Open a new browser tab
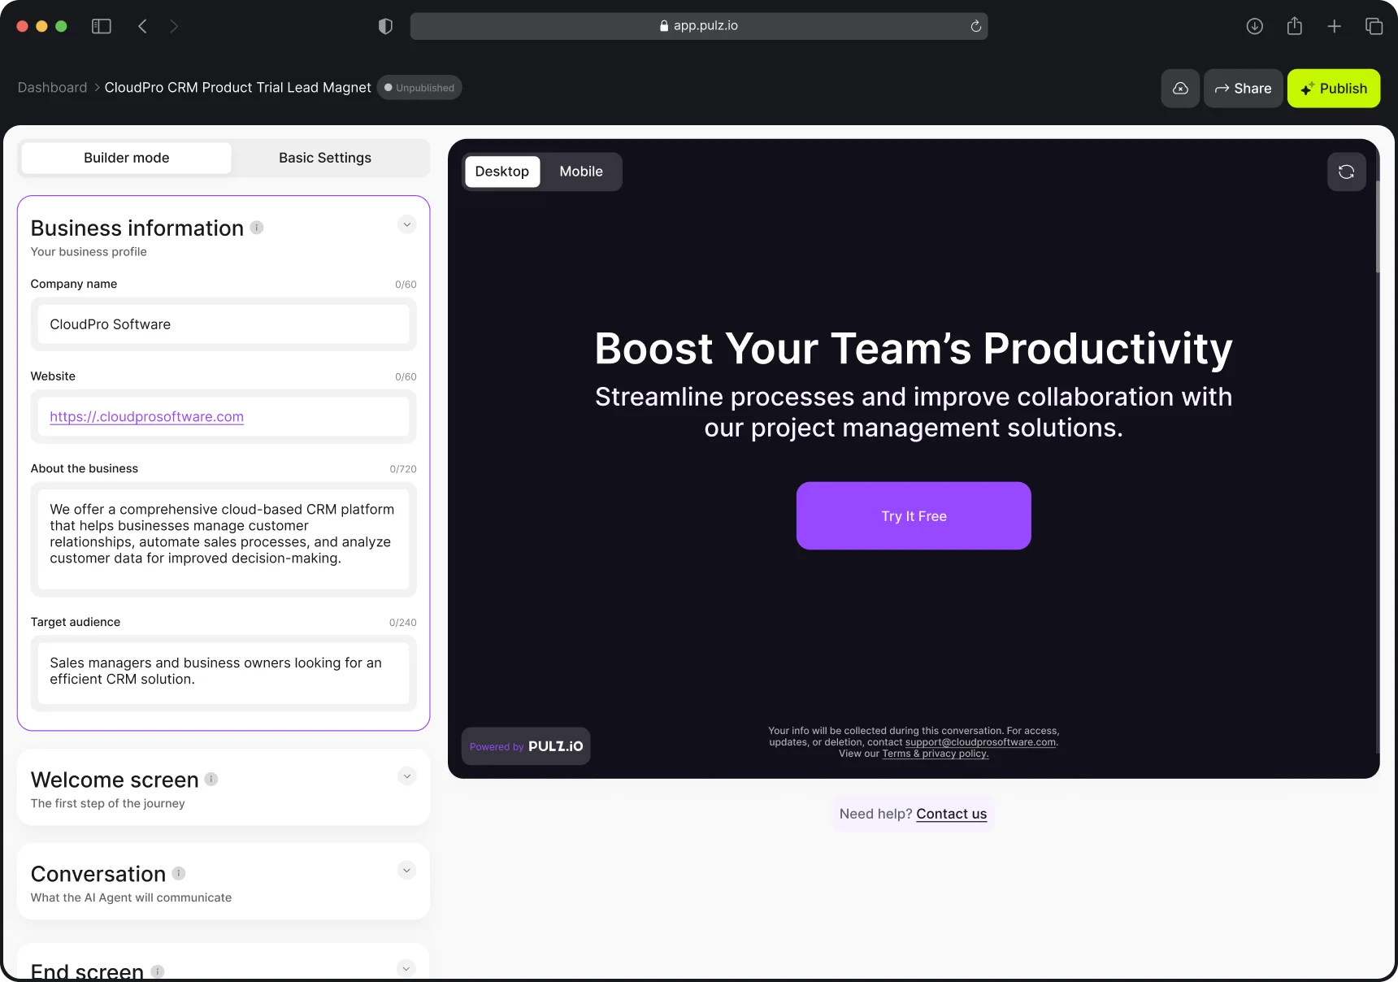Viewport: 1398px width, 982px height. 1334,26
